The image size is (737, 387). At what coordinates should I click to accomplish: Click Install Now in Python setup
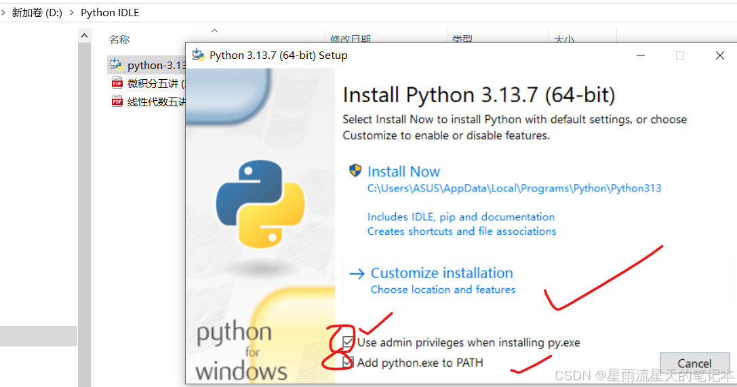pyautogui.click(x=403, y=171)
